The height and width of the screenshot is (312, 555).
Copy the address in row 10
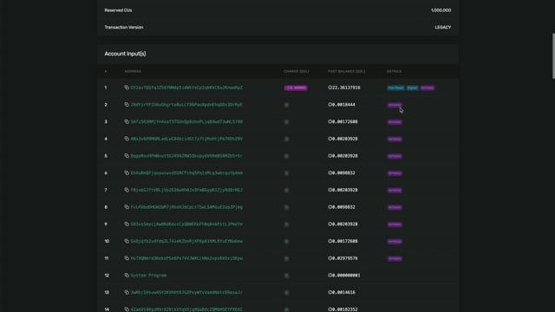point(127,241)
